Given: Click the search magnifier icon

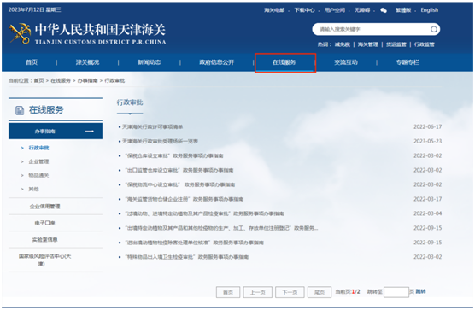Looking at the screenshot, I should 434,29.
